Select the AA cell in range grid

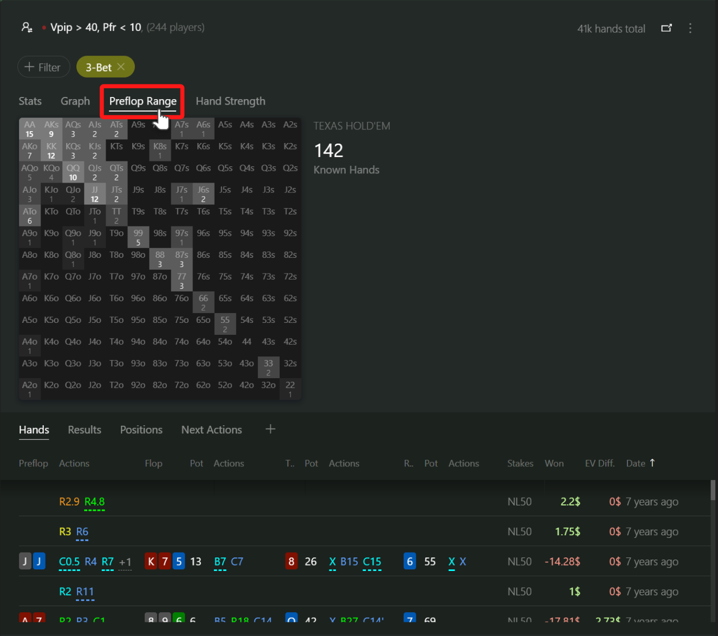click(x=30, y=129)
